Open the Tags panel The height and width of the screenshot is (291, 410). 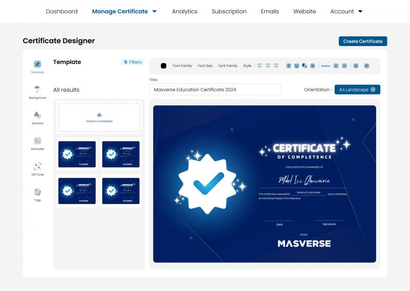pos(37,192)
